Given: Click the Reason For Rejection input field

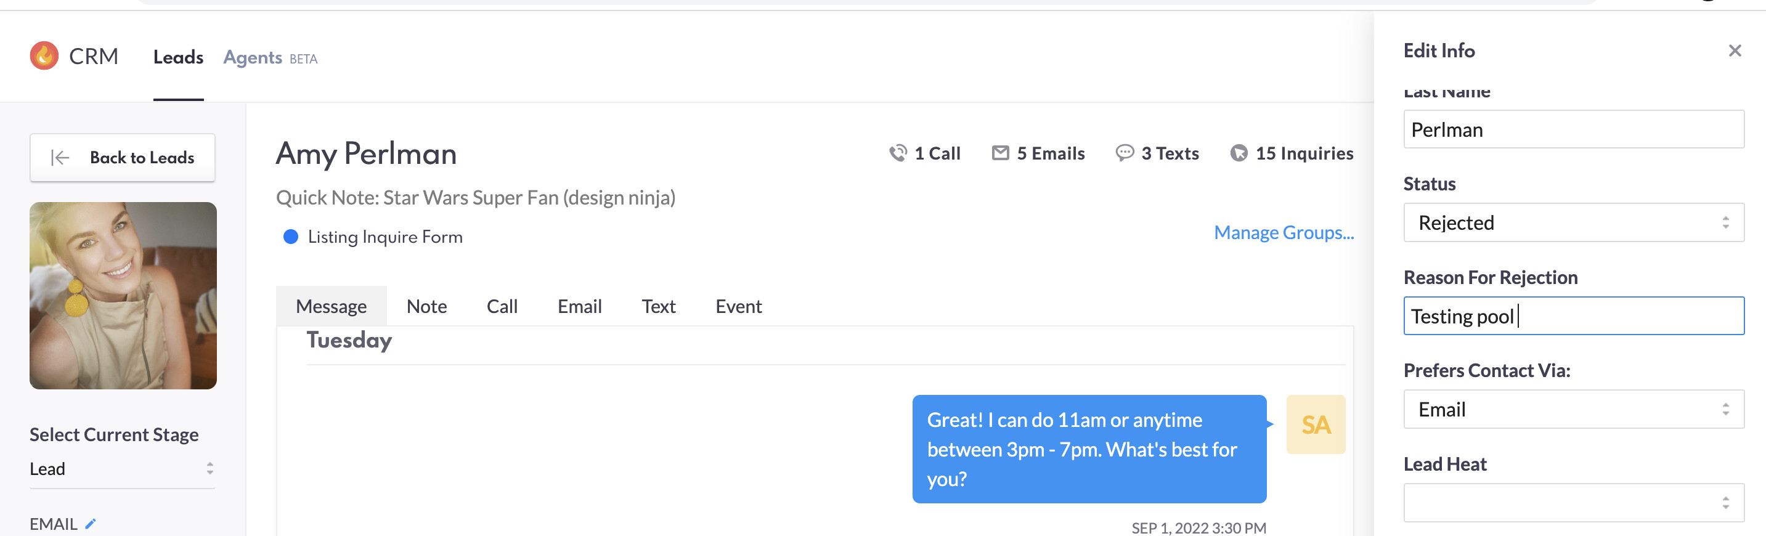Looking at the screenshot, I should pos(1573,316).
